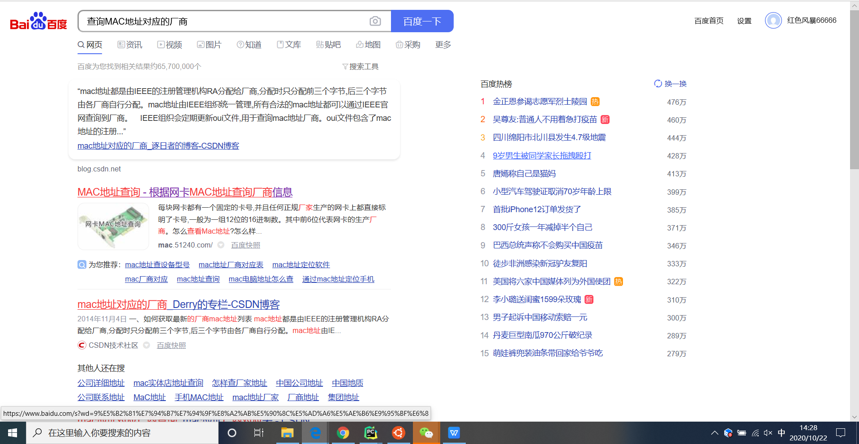Open related search 手机MAC地址

tap(199, 397)
